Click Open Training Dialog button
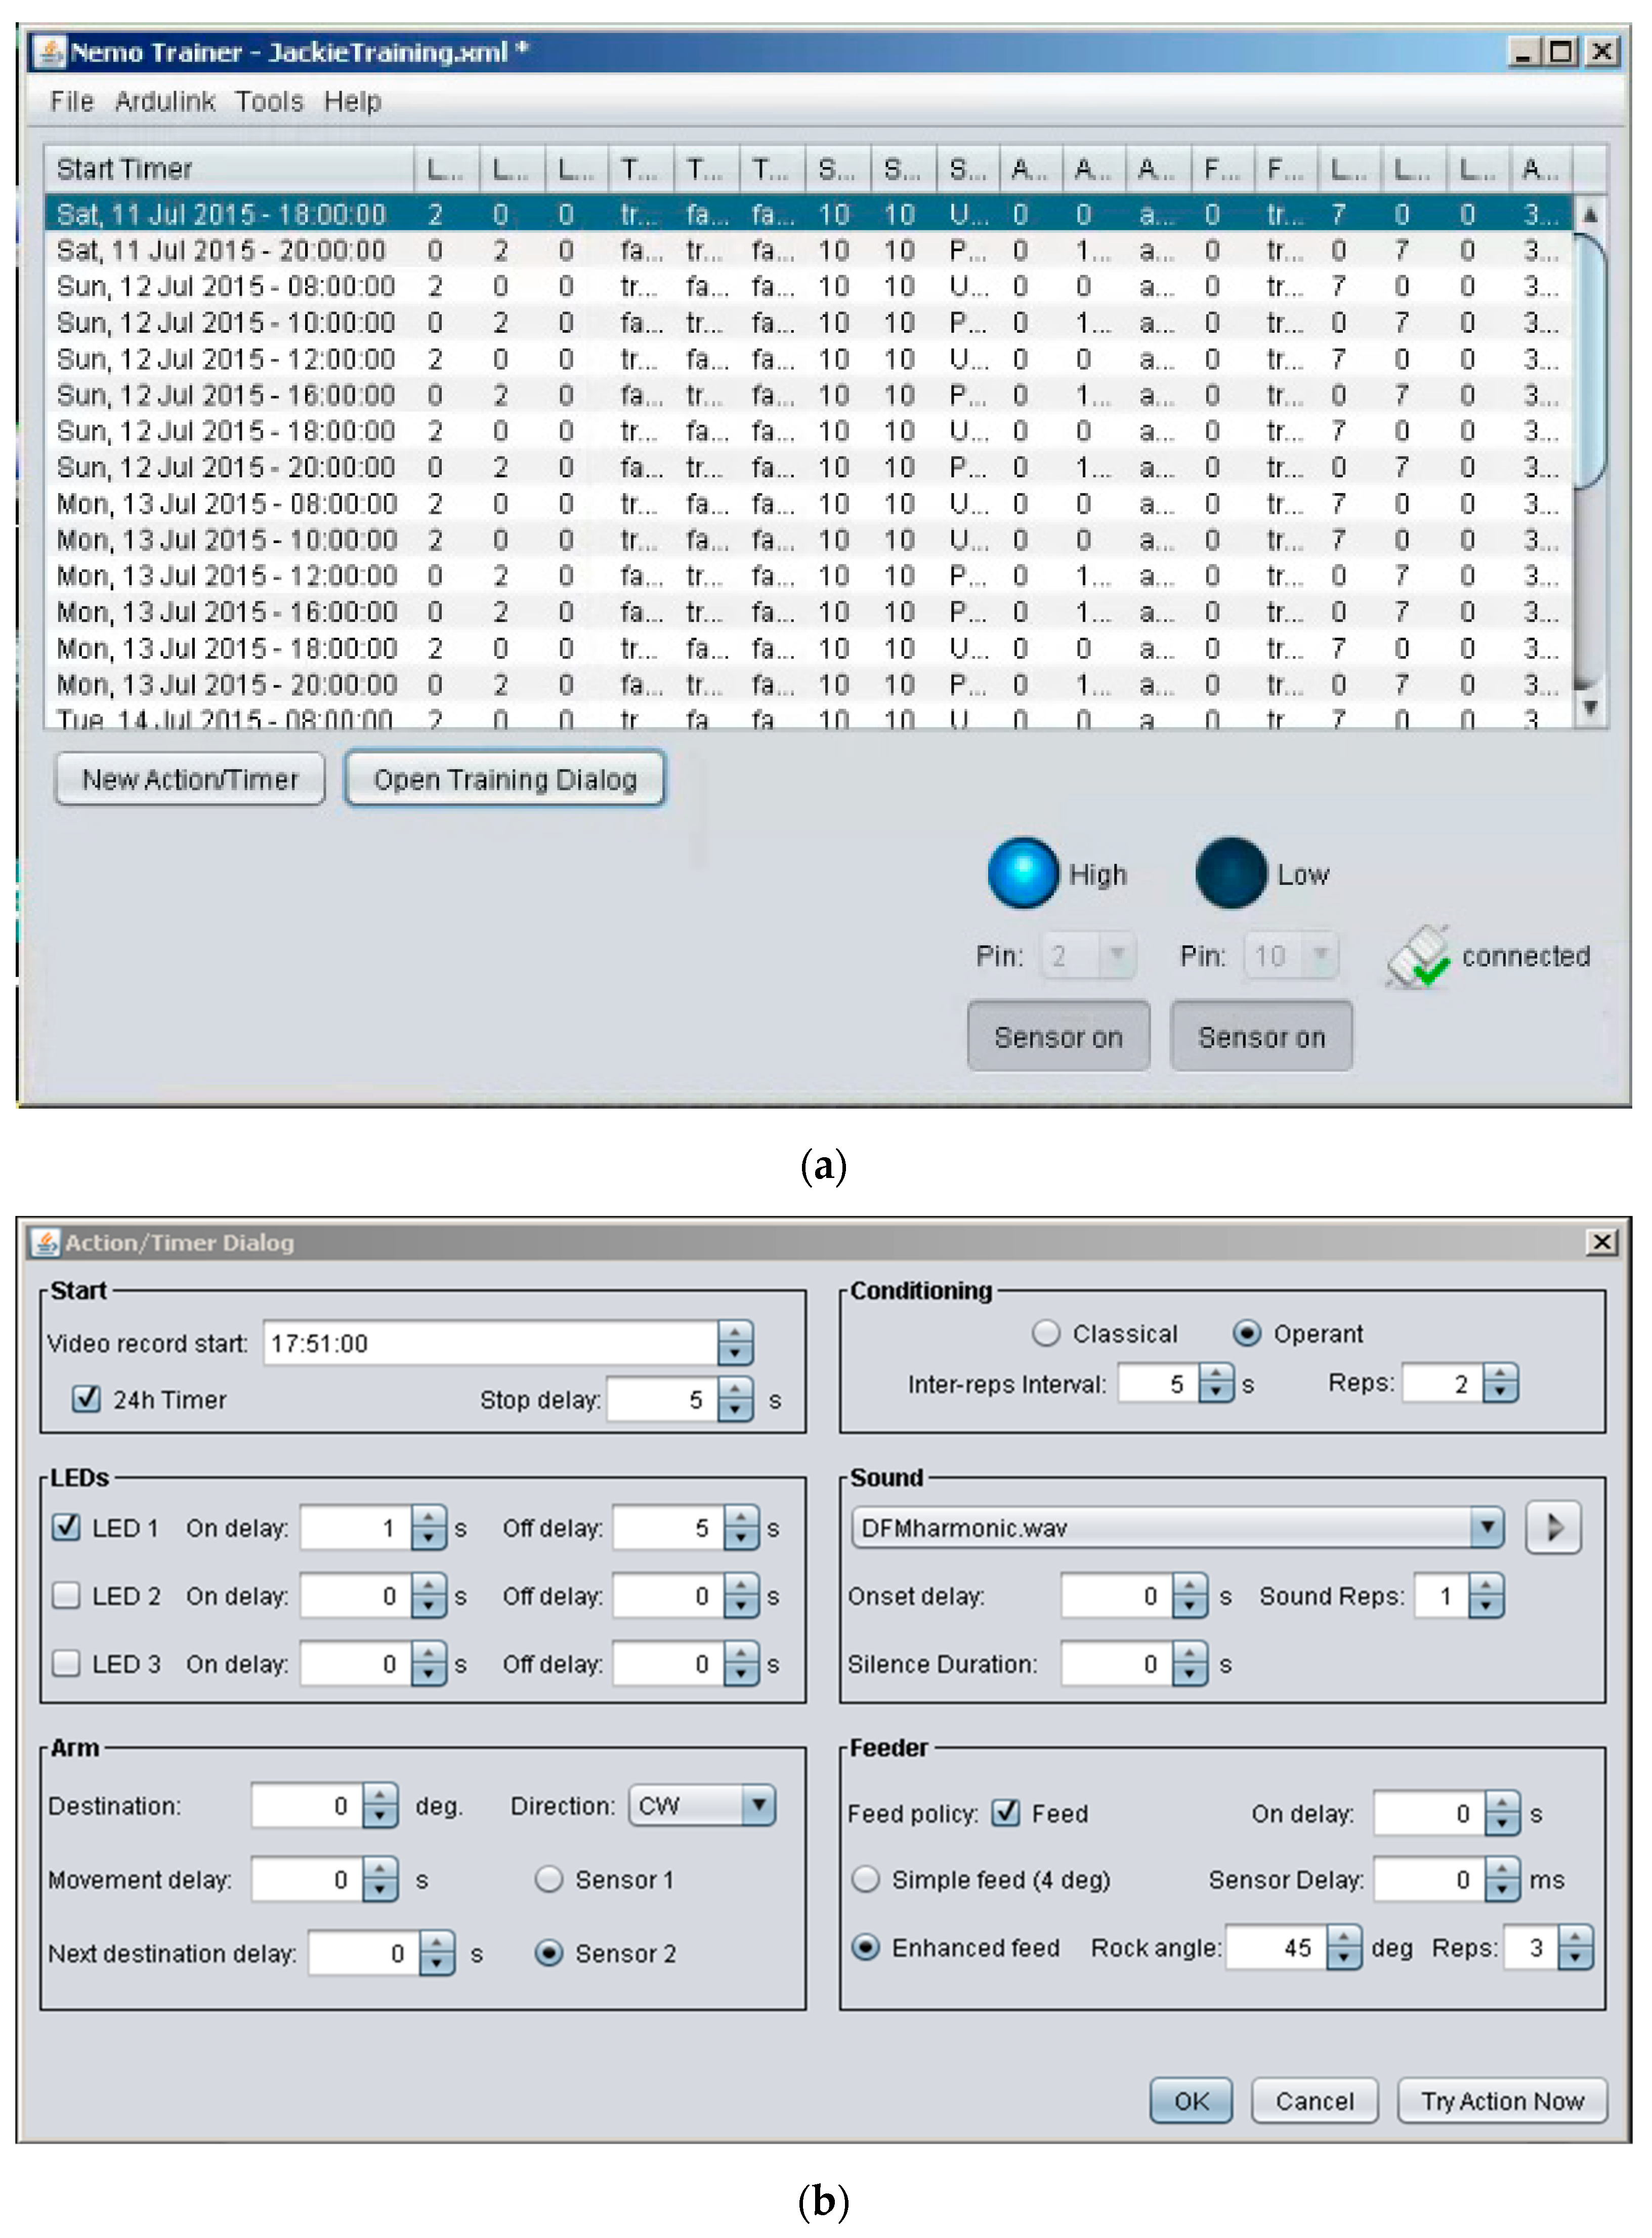 (x=505, y=780)
